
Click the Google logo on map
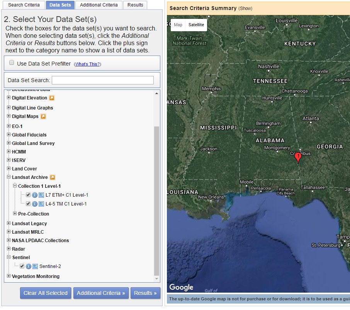click(x=181, y=287)
